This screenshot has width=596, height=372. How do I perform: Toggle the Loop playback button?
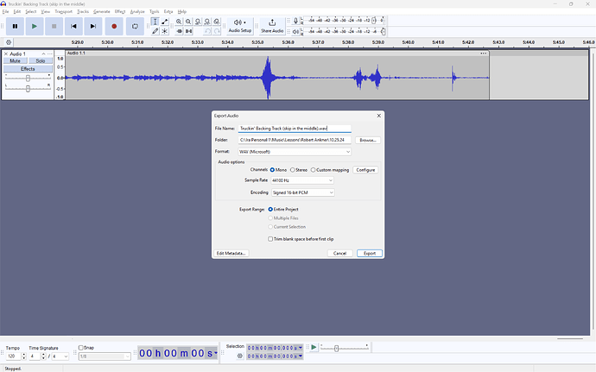(135, 26)
